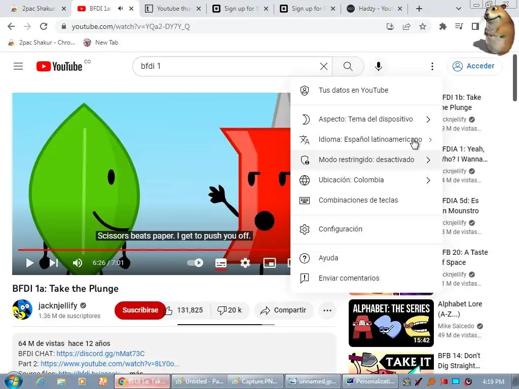Start voice search with microphone icon

click(x=378, y=66)
